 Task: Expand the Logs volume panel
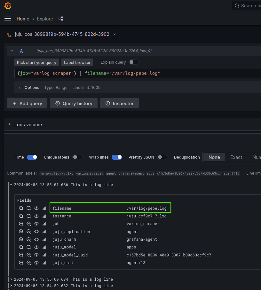(10, 124)
